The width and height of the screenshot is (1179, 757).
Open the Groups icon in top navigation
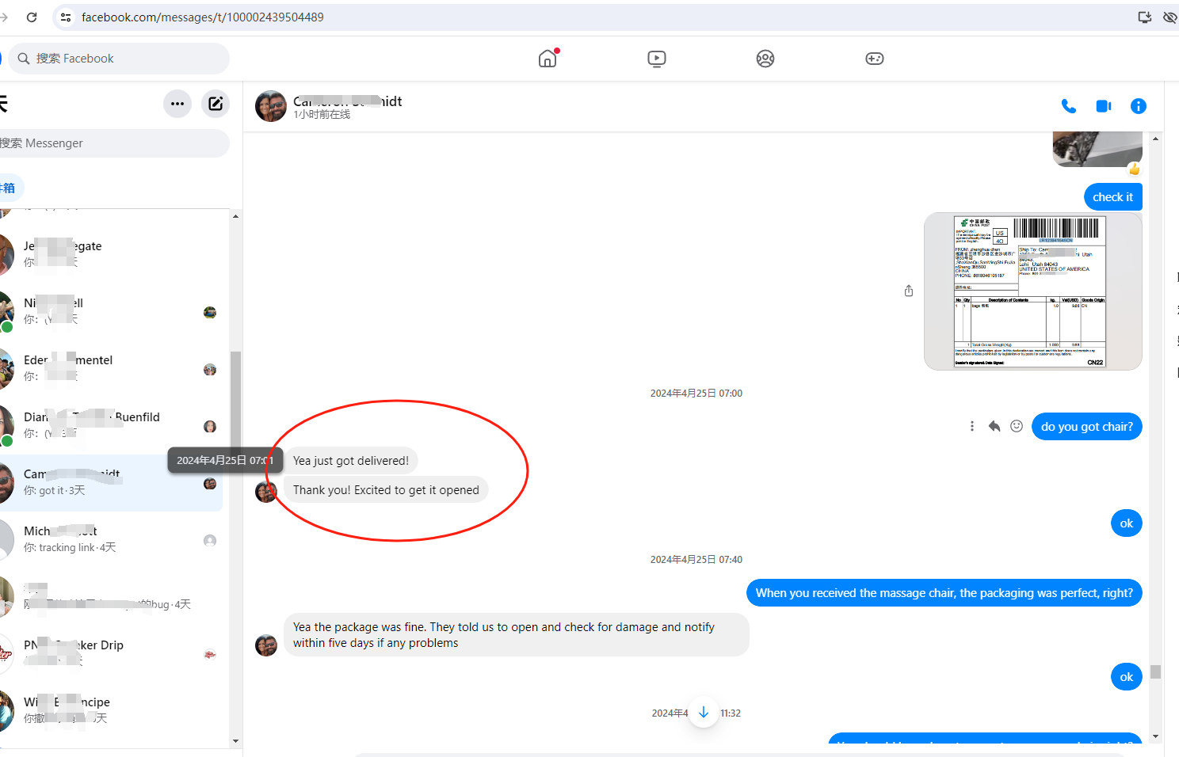click(765, 59)
